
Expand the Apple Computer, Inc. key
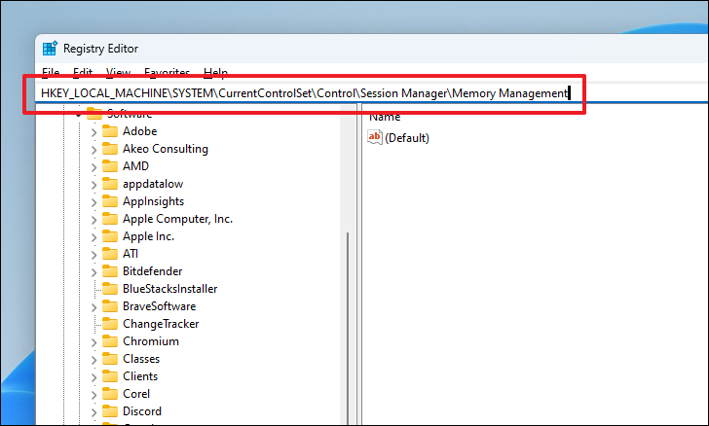93,220
